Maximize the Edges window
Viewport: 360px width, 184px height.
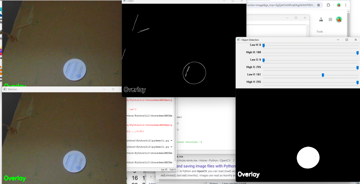point(233,1)
